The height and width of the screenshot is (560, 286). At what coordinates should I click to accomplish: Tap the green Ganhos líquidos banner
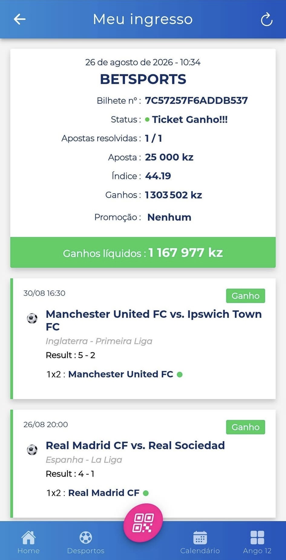point(143,252)
